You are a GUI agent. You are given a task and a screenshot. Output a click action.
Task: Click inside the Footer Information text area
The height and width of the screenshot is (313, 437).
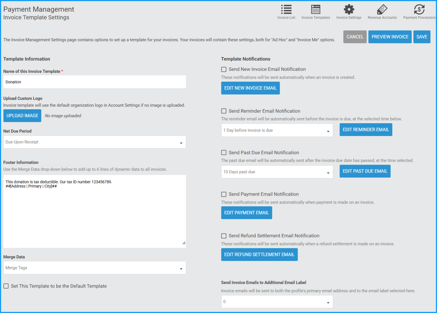point(95,213)
